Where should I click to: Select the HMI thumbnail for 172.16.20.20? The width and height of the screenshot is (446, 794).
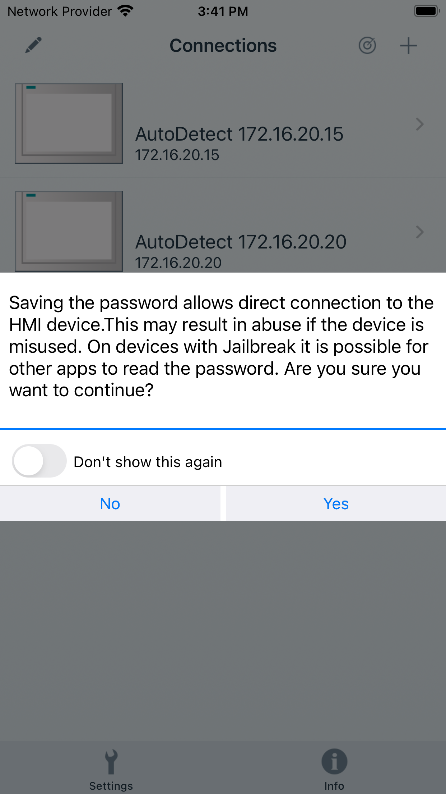(x=69, y=231)
